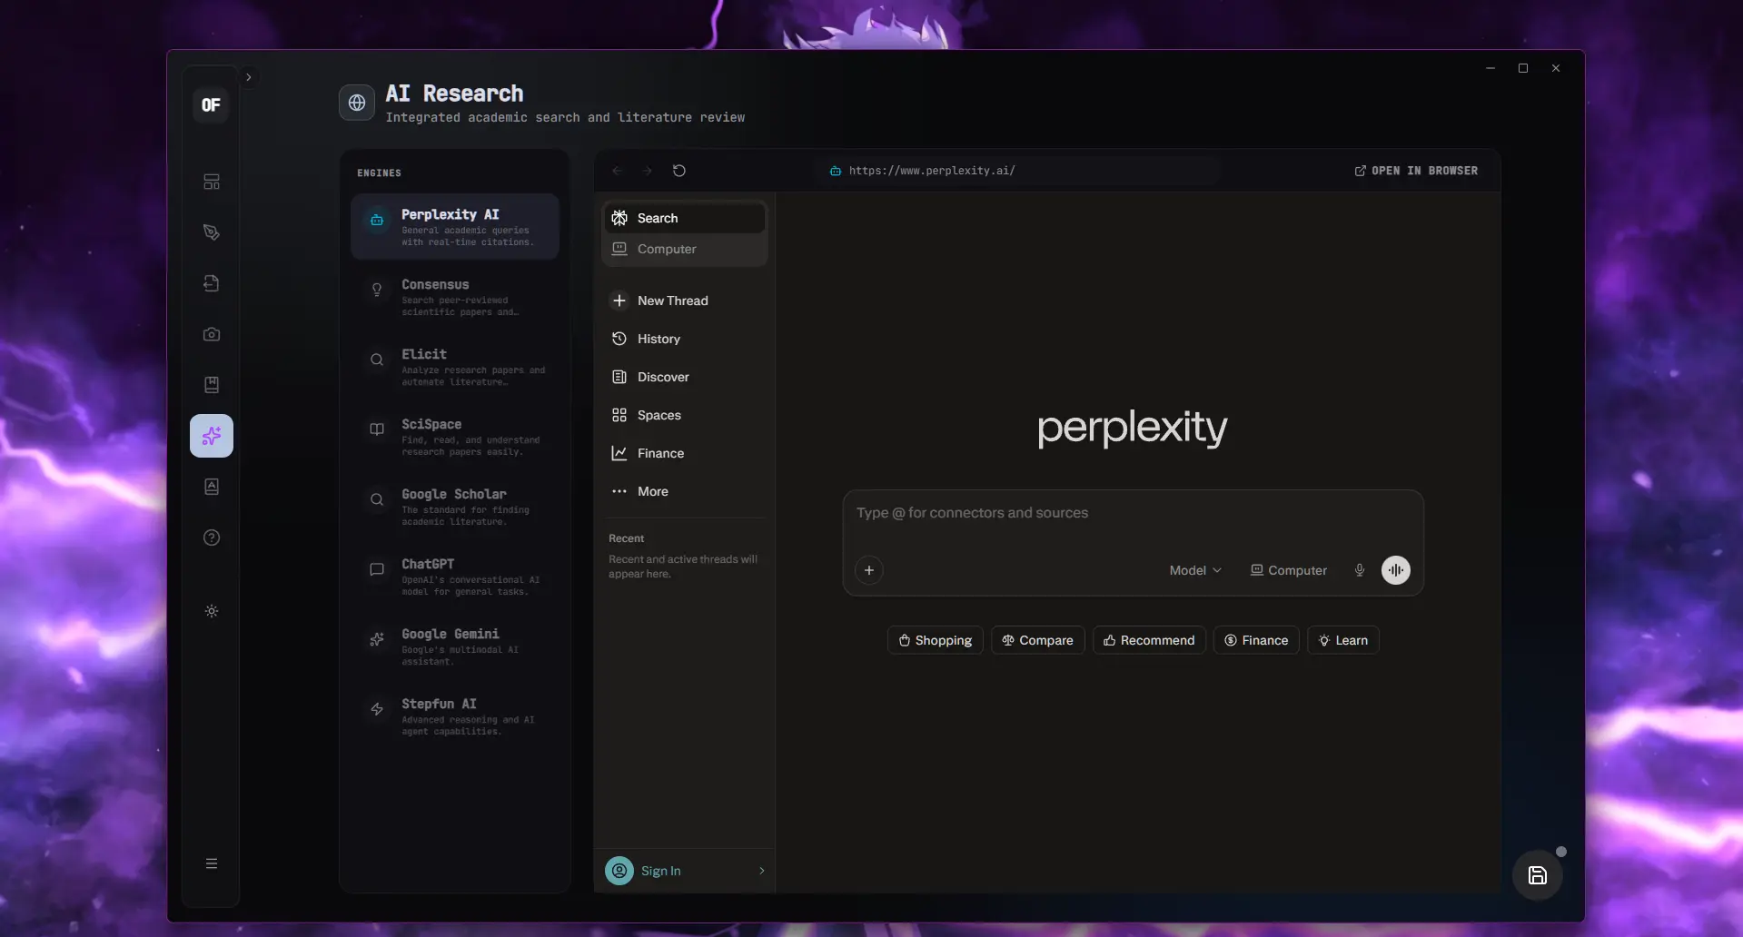1743x937 pixels.
Task: Click the floating save disk button
Action: [x=1538, y=875]
